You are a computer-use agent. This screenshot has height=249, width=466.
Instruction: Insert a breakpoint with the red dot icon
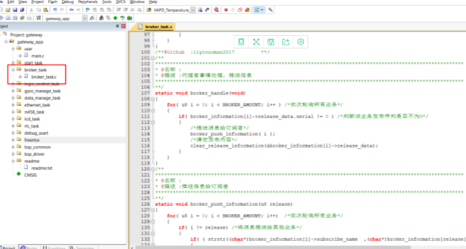(x=226, y=10)
